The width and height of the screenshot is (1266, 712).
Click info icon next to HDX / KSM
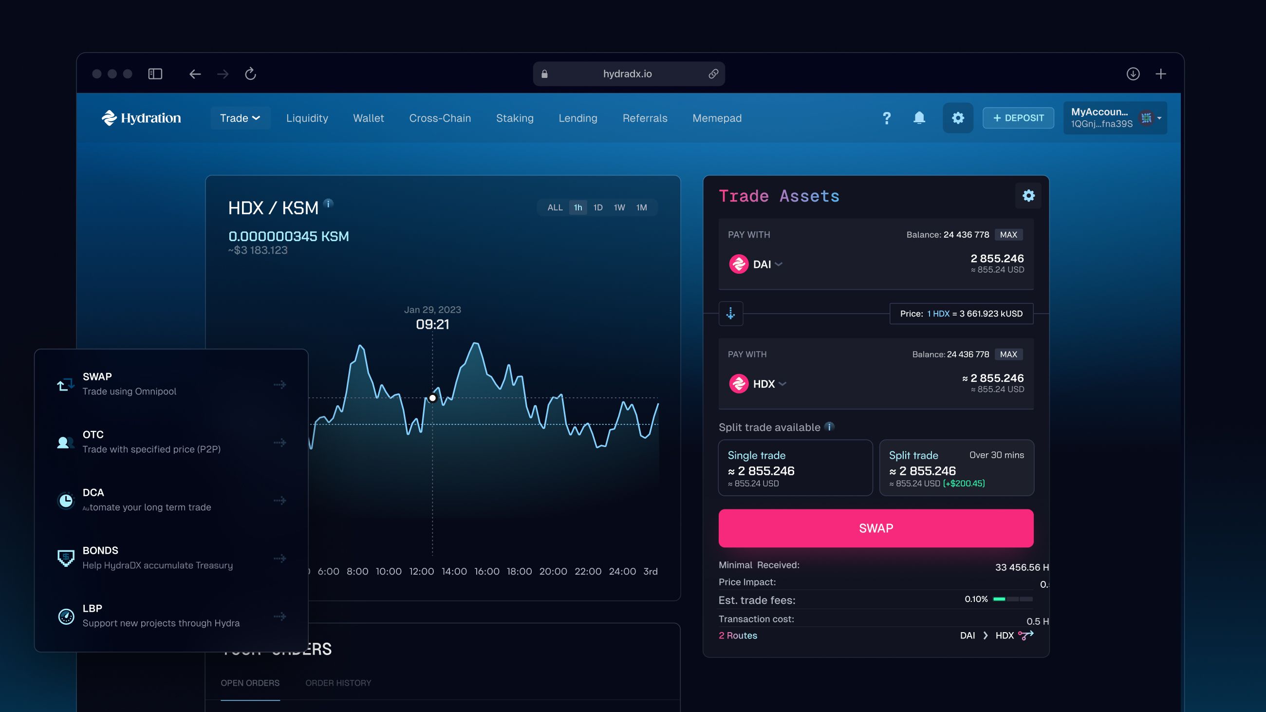[329, 203]
